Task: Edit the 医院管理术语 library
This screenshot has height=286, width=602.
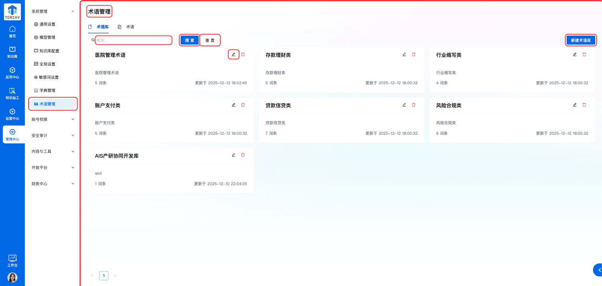Action: (234, 55)
